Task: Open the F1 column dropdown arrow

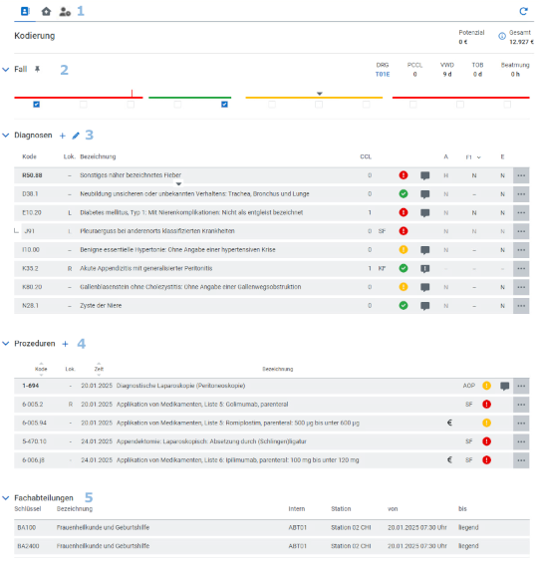Action: (x=478, y=157)
